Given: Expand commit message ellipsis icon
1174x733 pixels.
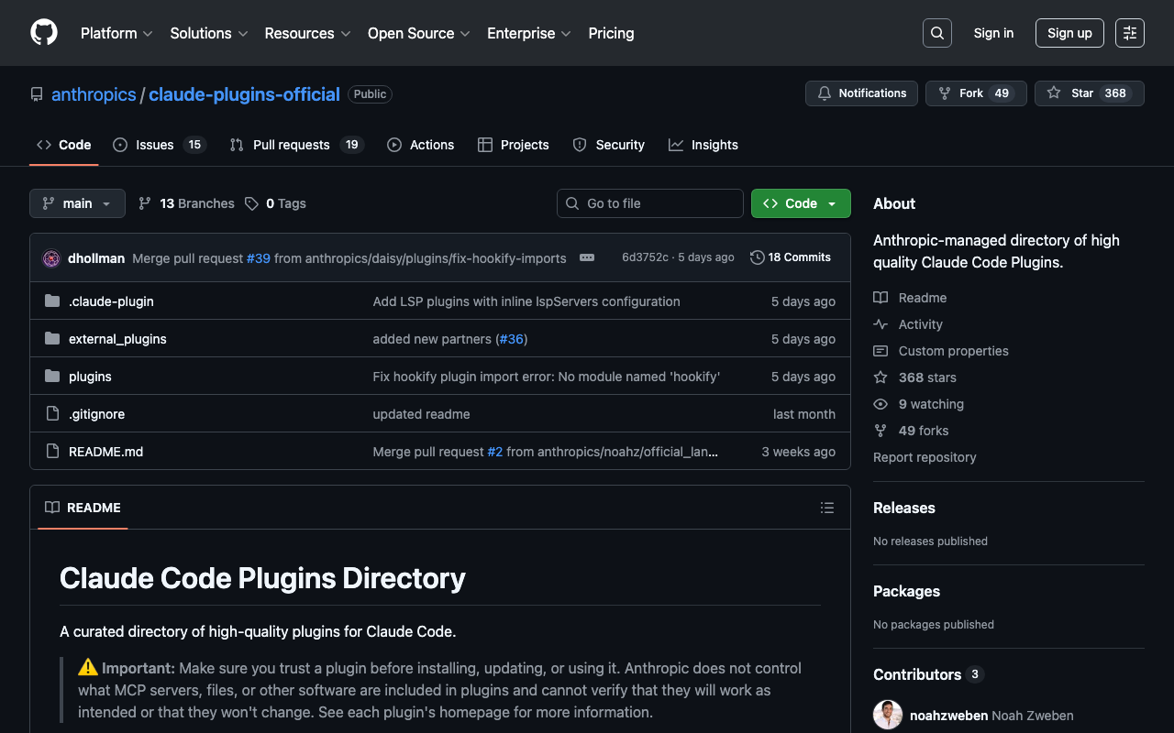Looking at the screenshot, I should coord(587,257).
